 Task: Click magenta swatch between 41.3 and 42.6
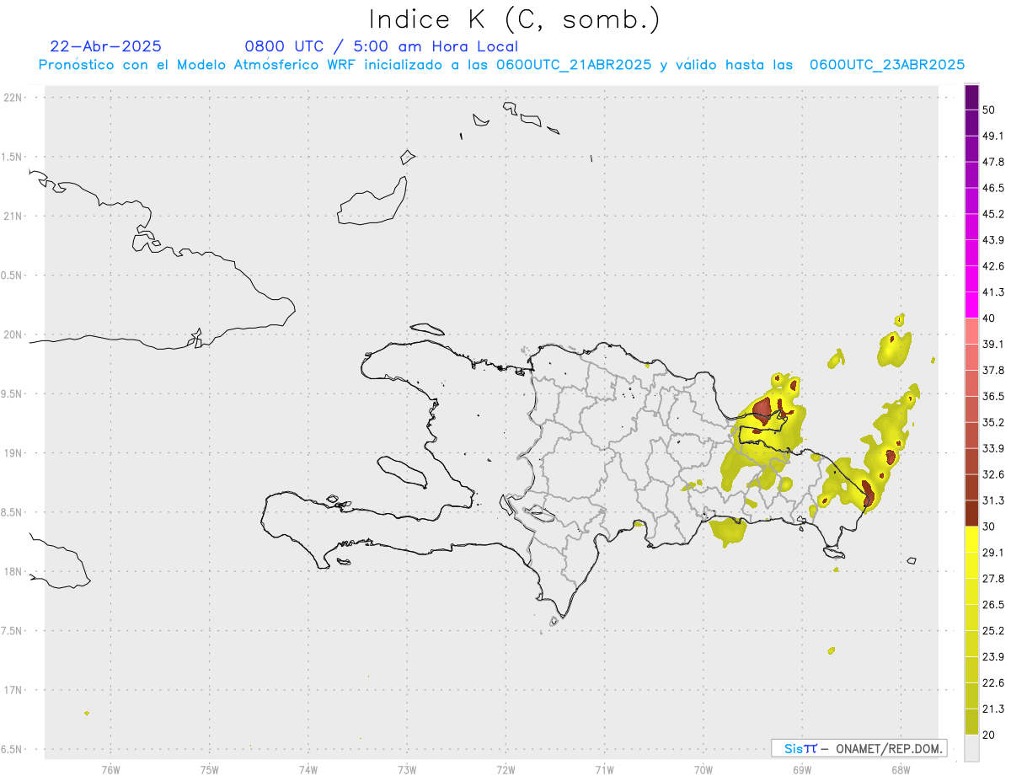coord(971,279)
